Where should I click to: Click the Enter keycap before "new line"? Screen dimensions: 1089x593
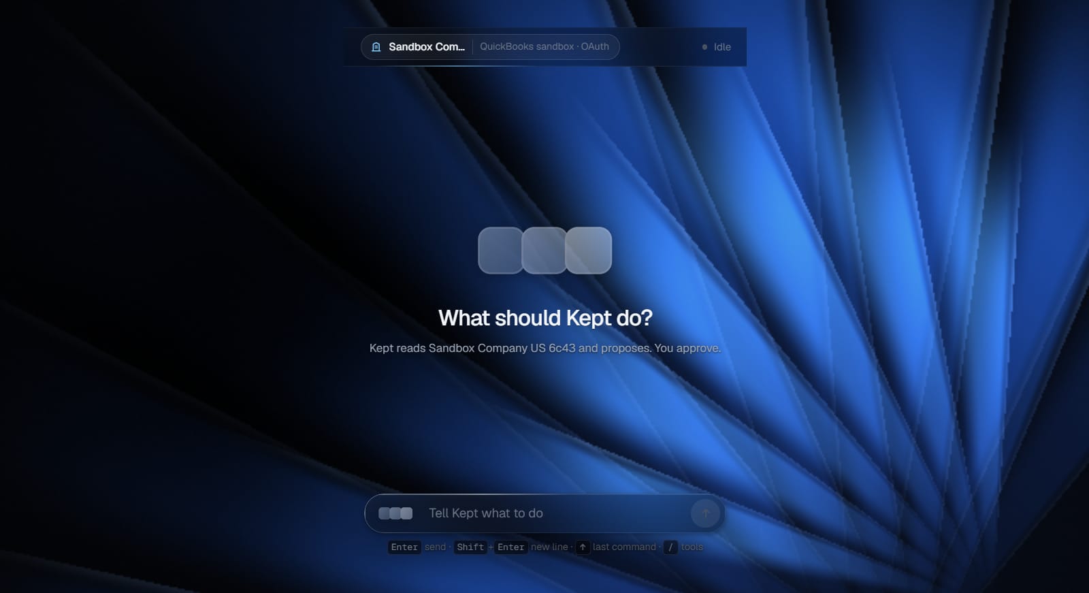510,547
